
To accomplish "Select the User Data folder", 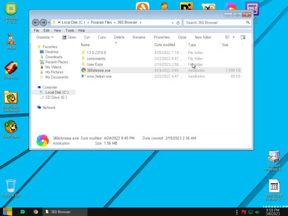I will (94, 64).
